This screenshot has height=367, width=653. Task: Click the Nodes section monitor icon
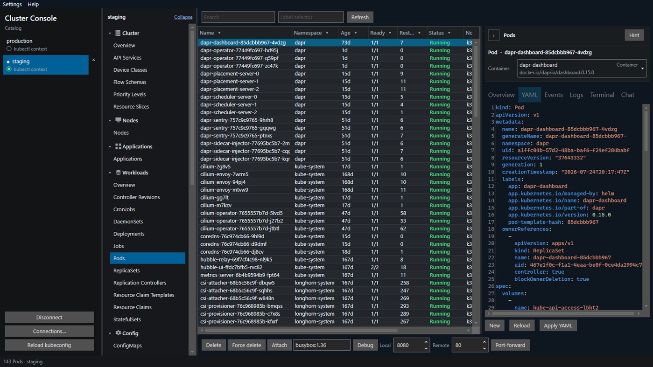click(x=118, y=120)
